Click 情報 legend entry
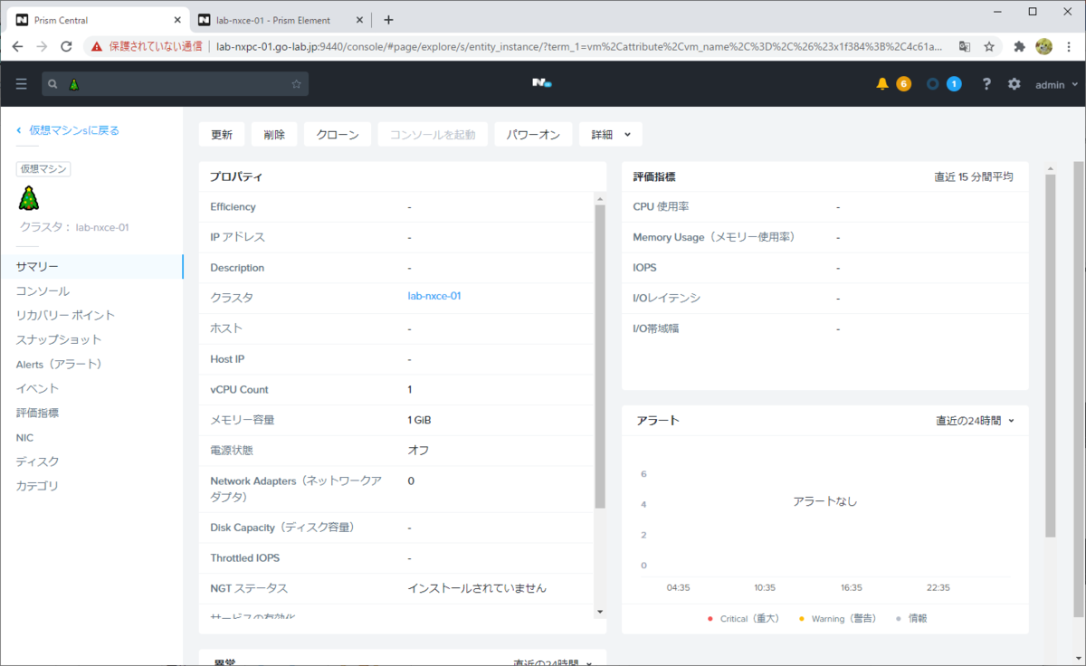Screen dimensions: 1086x666 [x=911, y=619]
